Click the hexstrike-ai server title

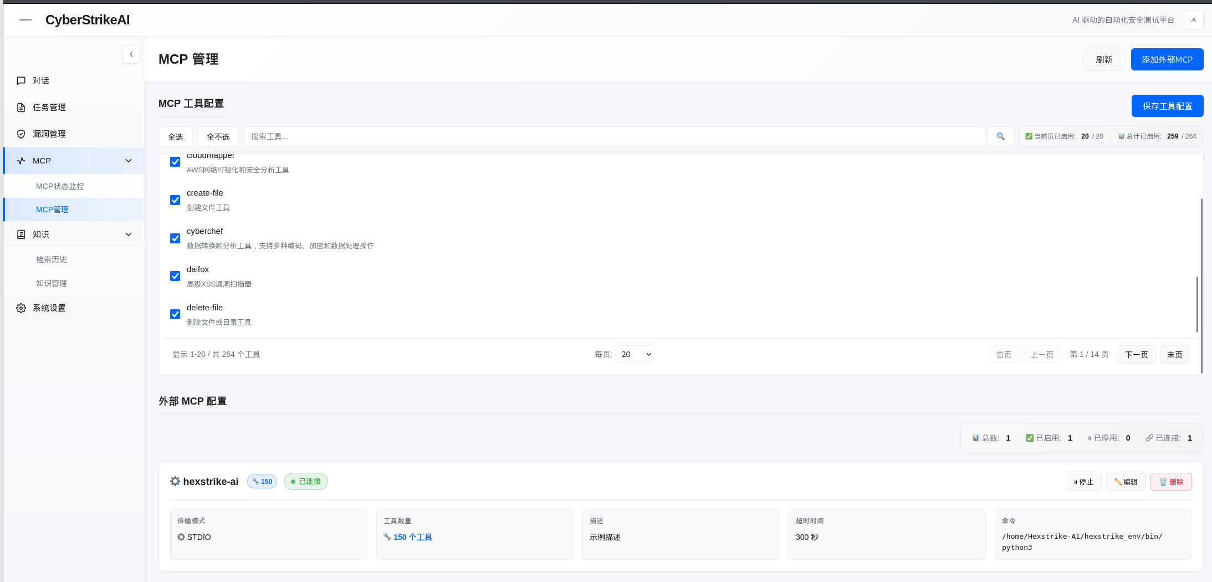tap(211, 482)
